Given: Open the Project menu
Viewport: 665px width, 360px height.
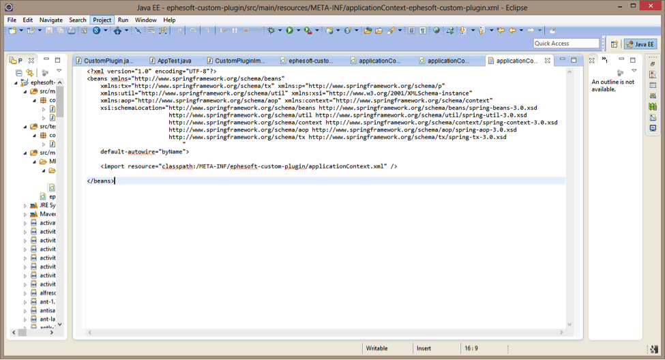Looking at the screenshot, I should [102, 20].
